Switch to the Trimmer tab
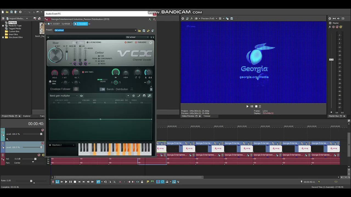This screenshot has height=197, width=351. [207, 116]
